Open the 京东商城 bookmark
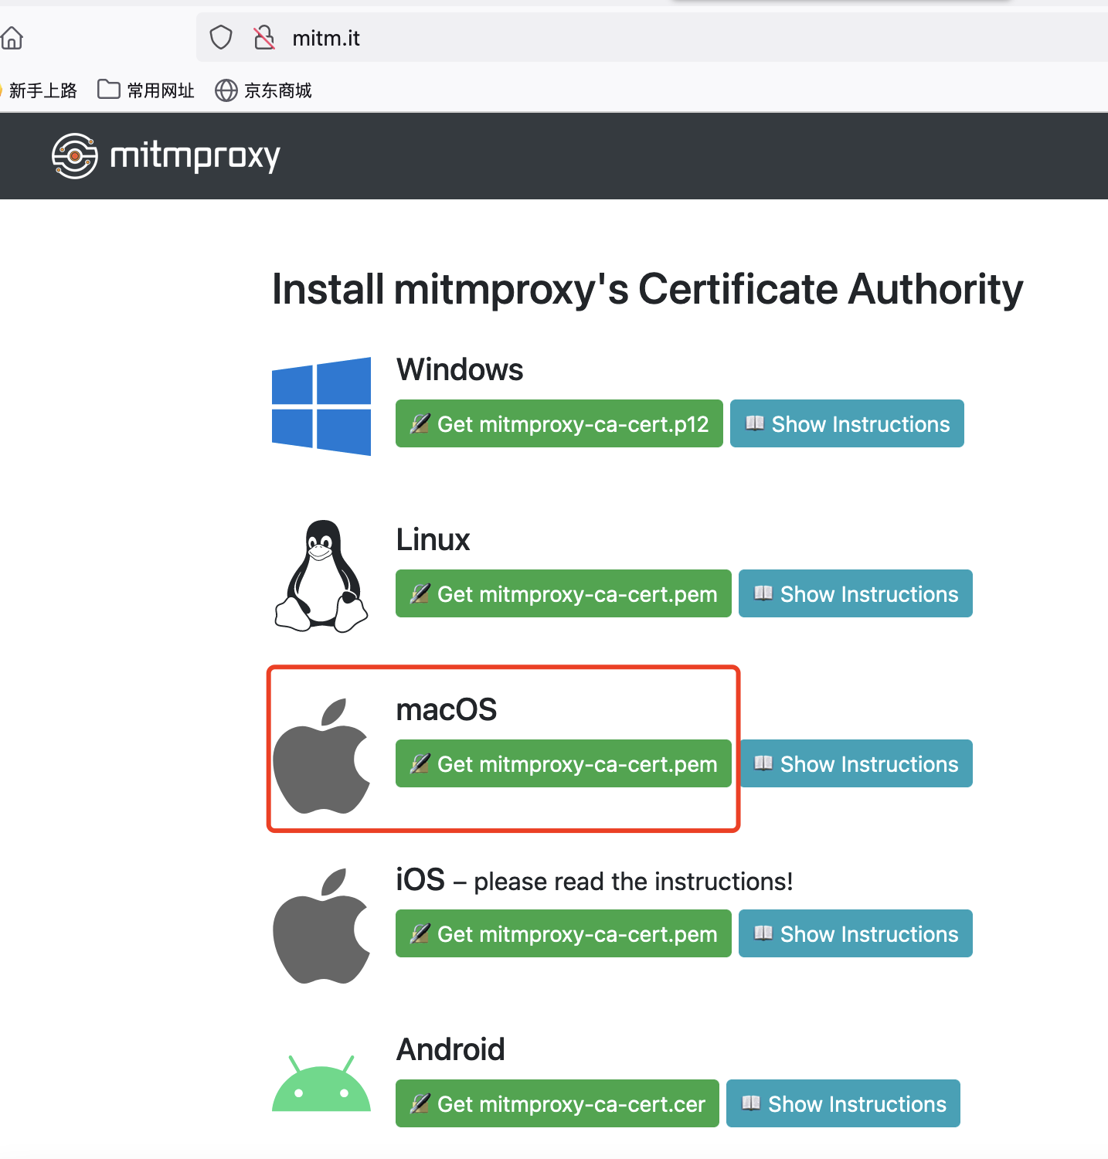Screen dimensions: 1108x1159 [x=263, y=90]
